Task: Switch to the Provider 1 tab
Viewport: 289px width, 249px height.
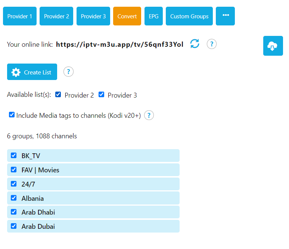Action: [20, 16]
